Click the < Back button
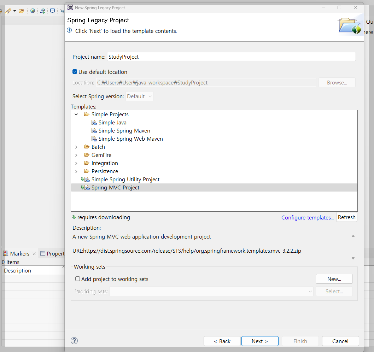 222,341
